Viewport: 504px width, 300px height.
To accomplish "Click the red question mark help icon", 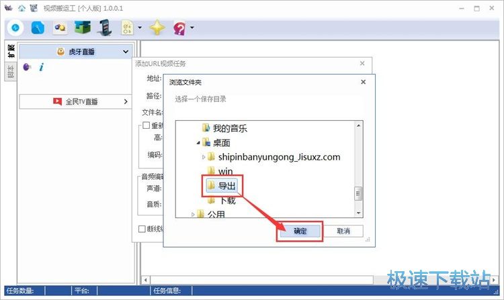I will click(179, 28).
